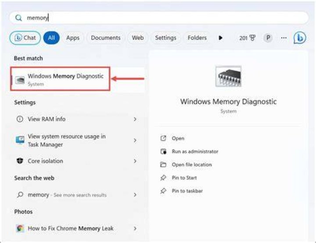
Task: Focus the search field containing 'memory'
Action: (x=159, y=18)
